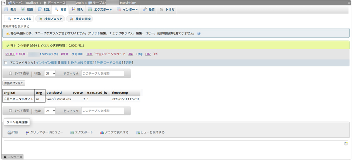The height and width of the screenshot is (160, 352).
Task: Check the lower すべて表示 checkbox
Action: (x=10, y=110)
